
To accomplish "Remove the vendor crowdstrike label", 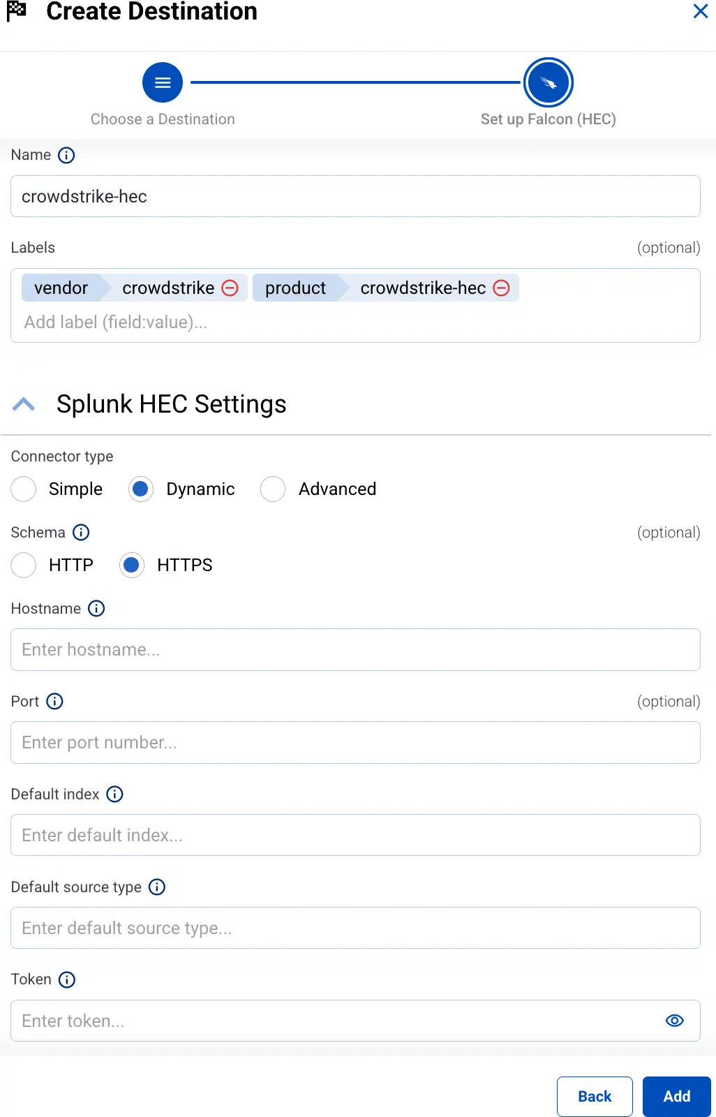I will (230, 288).
